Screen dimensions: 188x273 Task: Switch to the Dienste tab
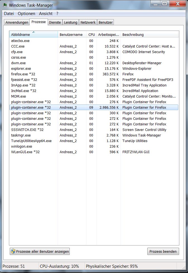pos(55,22)
